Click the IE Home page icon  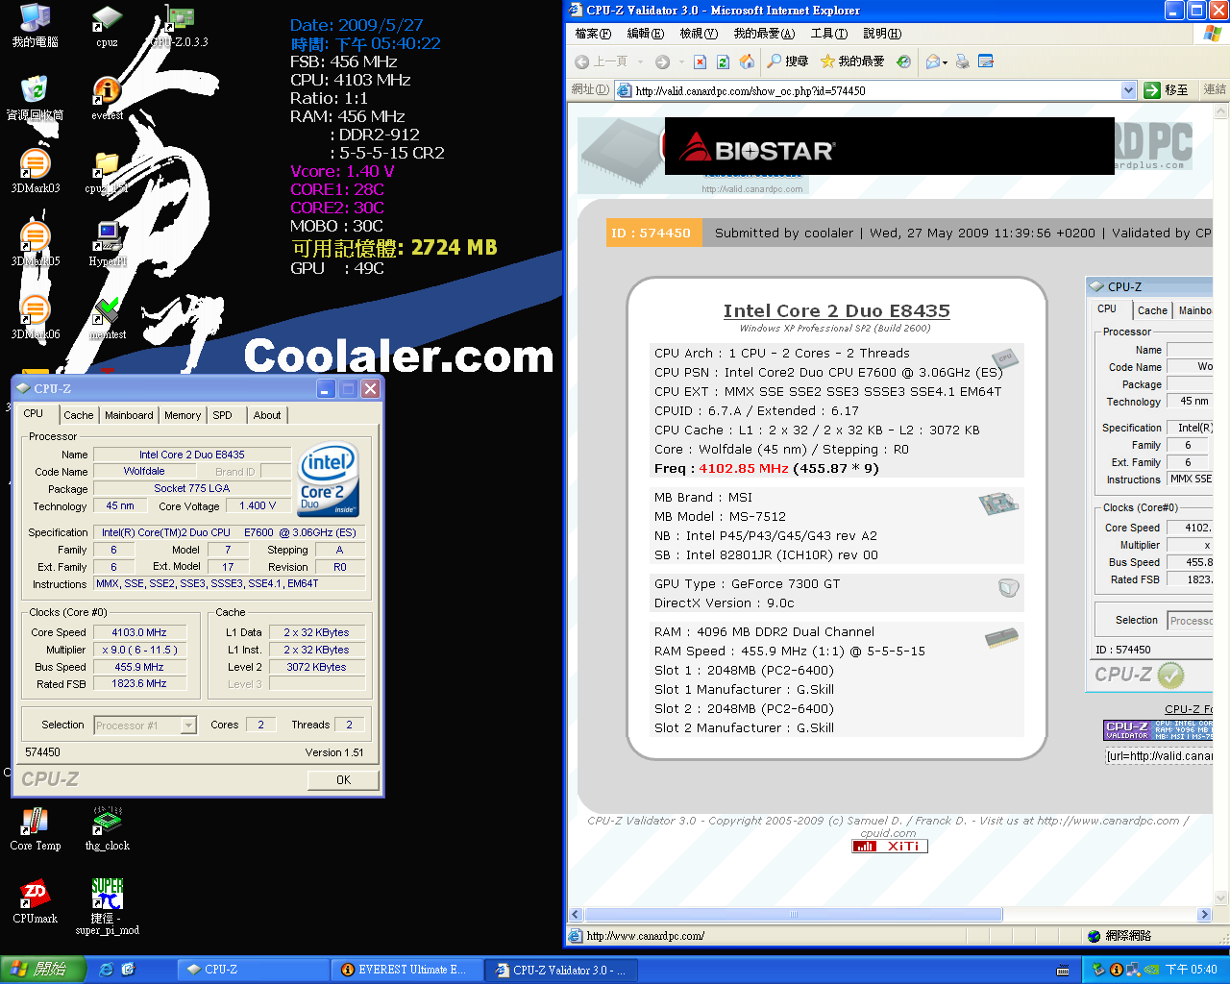pyautogui.click(x=747, y=61)
